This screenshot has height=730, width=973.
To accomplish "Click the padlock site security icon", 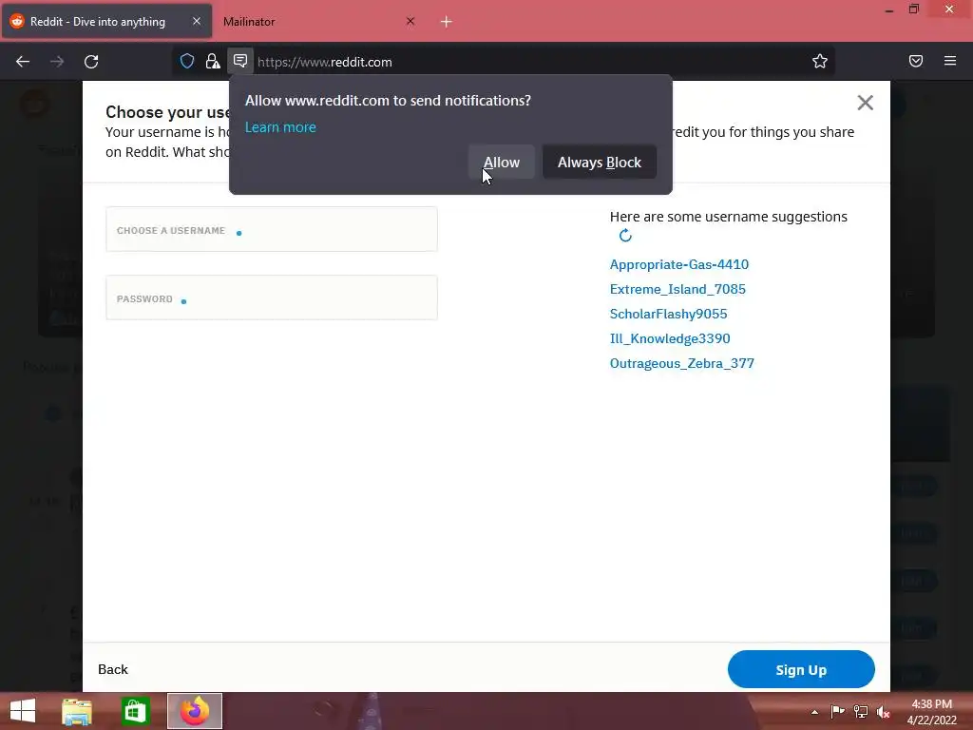I will [x=212, y=61].
